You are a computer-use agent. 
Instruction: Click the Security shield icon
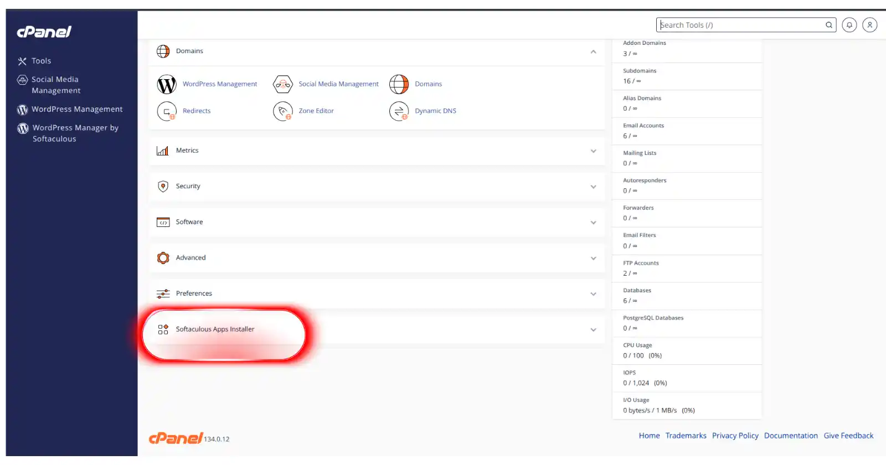(x=163, y=187)
